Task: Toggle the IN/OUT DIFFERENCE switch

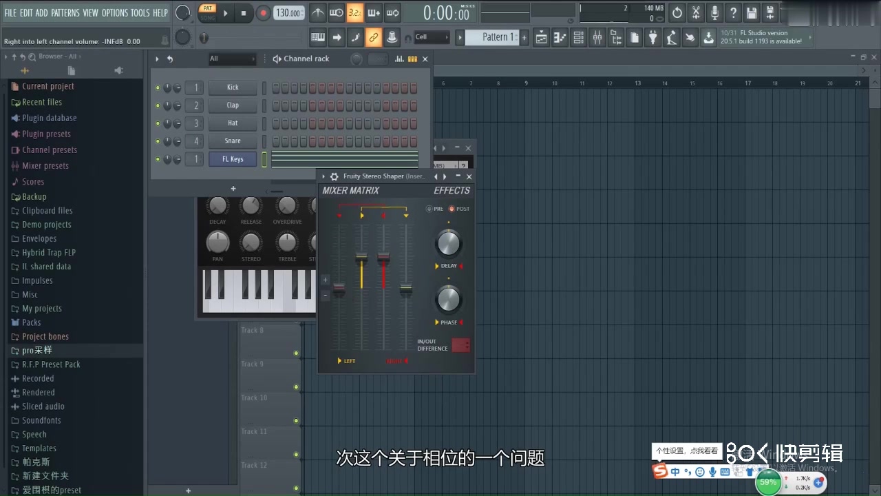Action: pos(461,345)
